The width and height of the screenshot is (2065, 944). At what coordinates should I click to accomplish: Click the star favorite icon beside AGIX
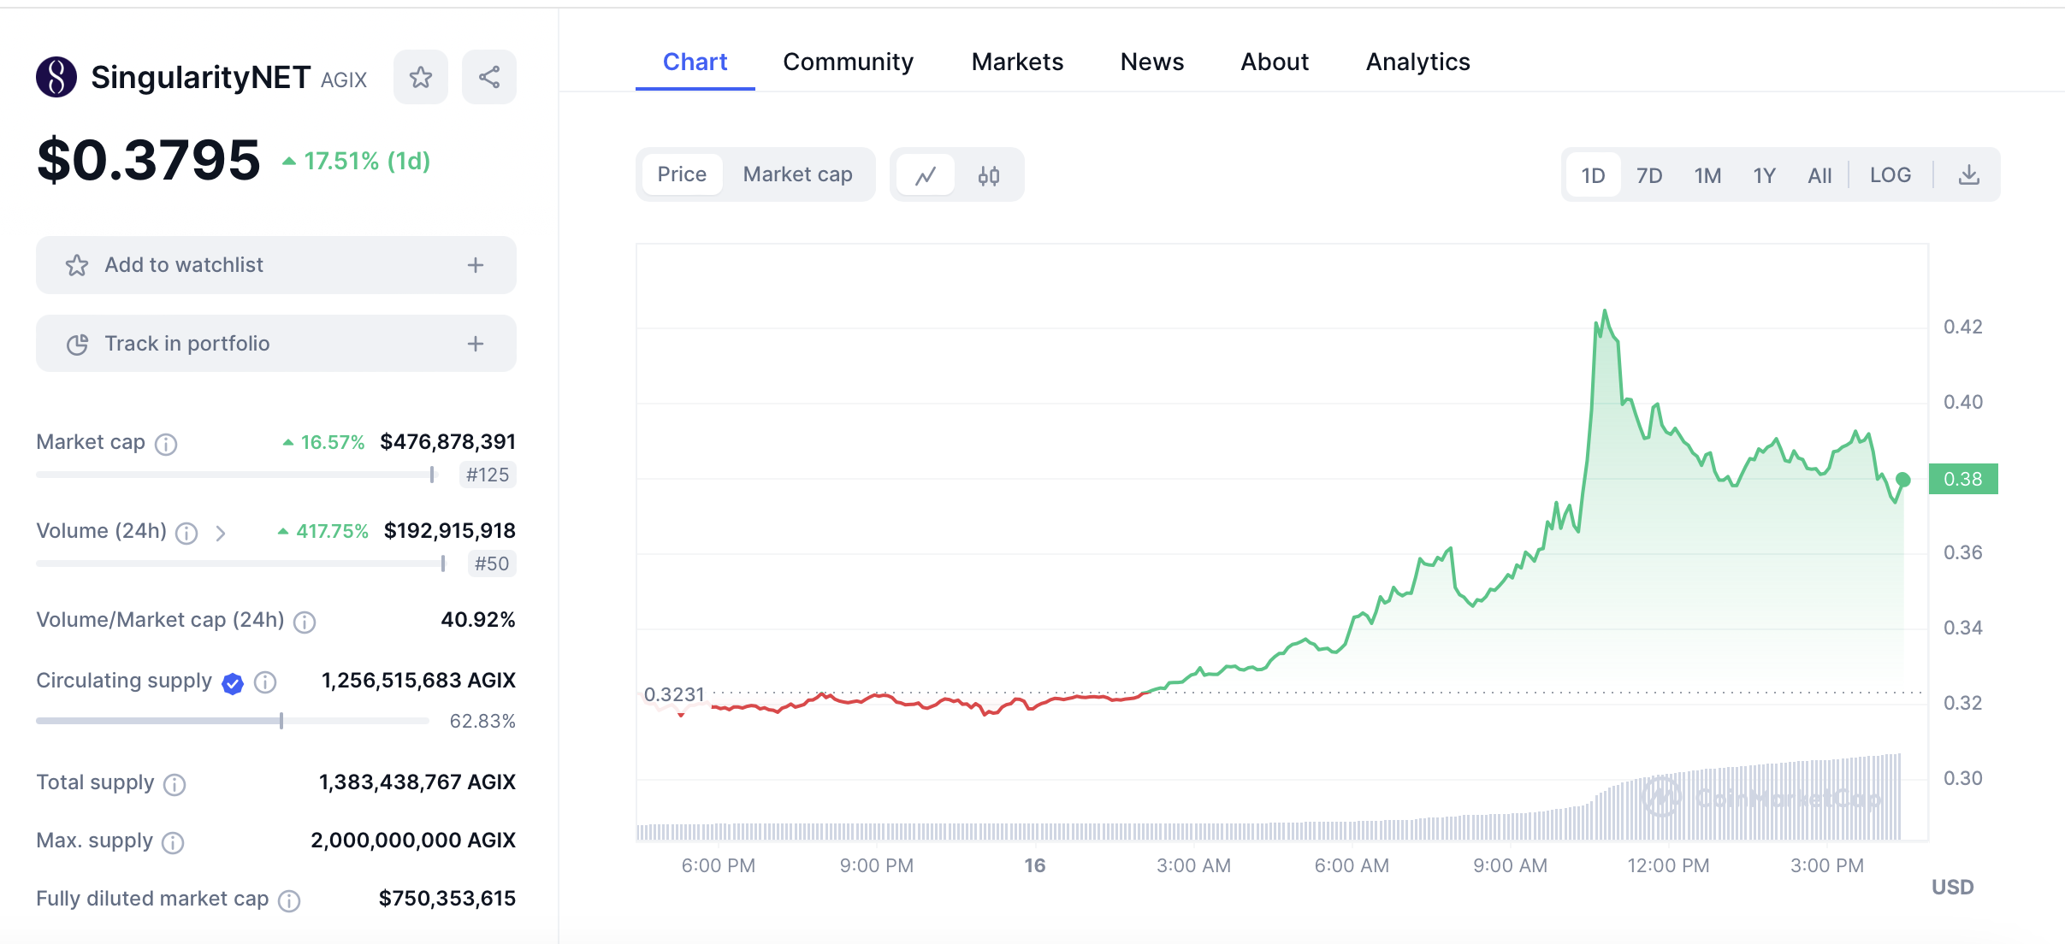420,78
